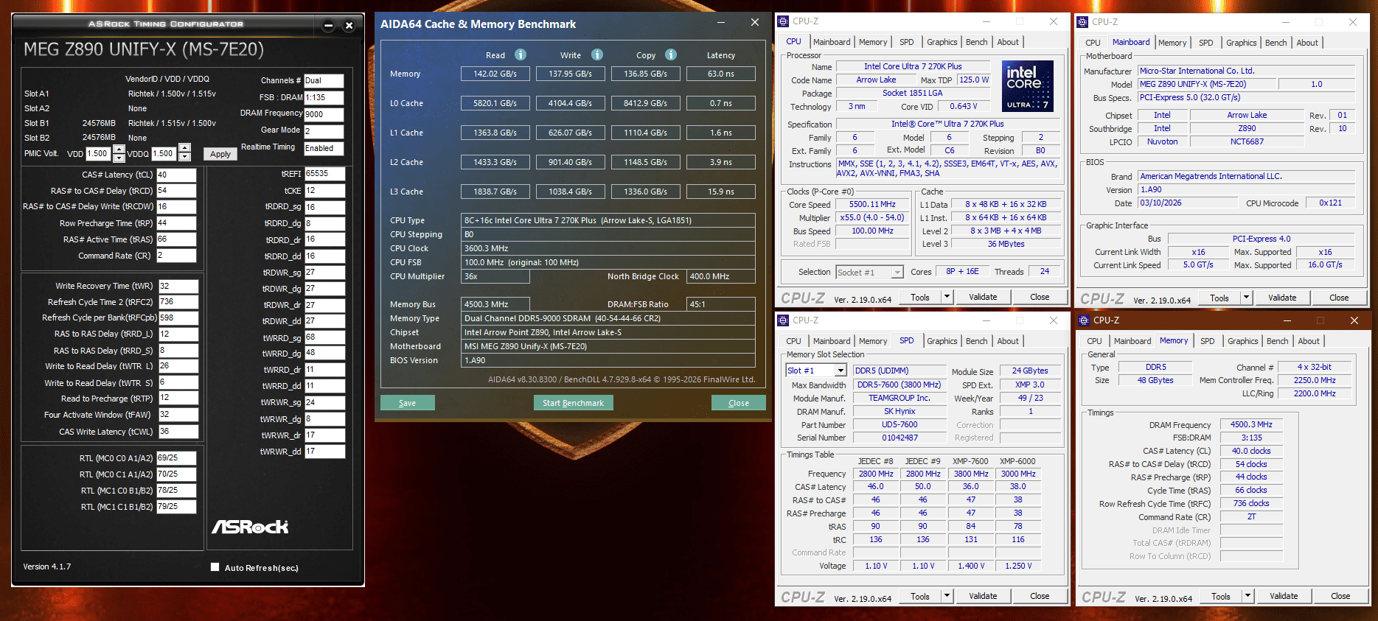Click the CAS# Latency (tCL) field
Image resolution: width=1378 pixels, height=621 pixels.
(176, 175)
